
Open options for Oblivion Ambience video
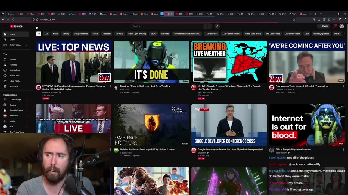[x=188, y=149]
